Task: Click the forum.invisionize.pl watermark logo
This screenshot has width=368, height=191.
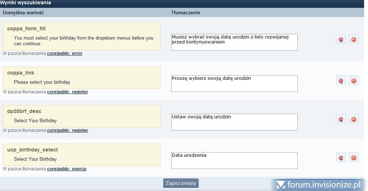Action: [x=319, y=185]
